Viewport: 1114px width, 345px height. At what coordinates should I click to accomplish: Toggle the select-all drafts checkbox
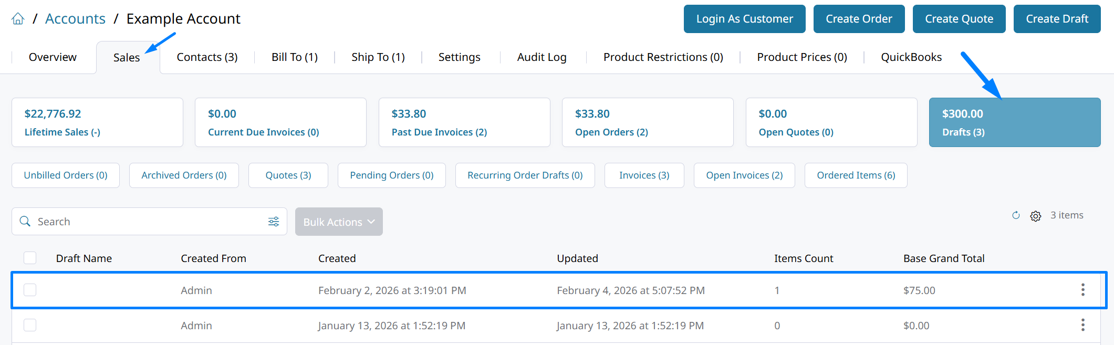pyautogui.click(x=30, y=258)
